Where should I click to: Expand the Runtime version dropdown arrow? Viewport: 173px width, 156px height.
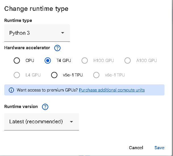71,122
